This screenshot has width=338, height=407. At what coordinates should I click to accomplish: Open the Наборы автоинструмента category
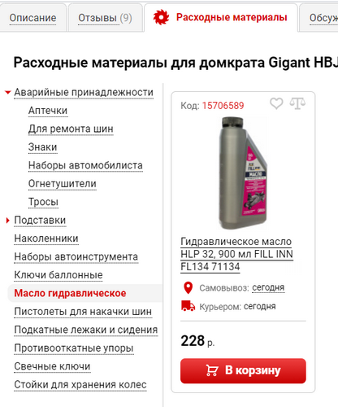pos(76,256)
